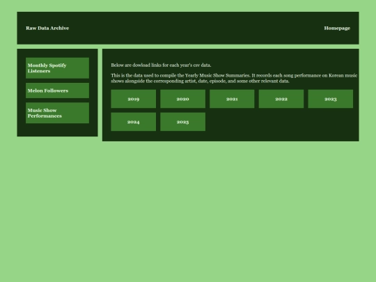Get the 2022 data file
Image resolution: width=376 pixels, height=282 pixels.
click(281, 99)
